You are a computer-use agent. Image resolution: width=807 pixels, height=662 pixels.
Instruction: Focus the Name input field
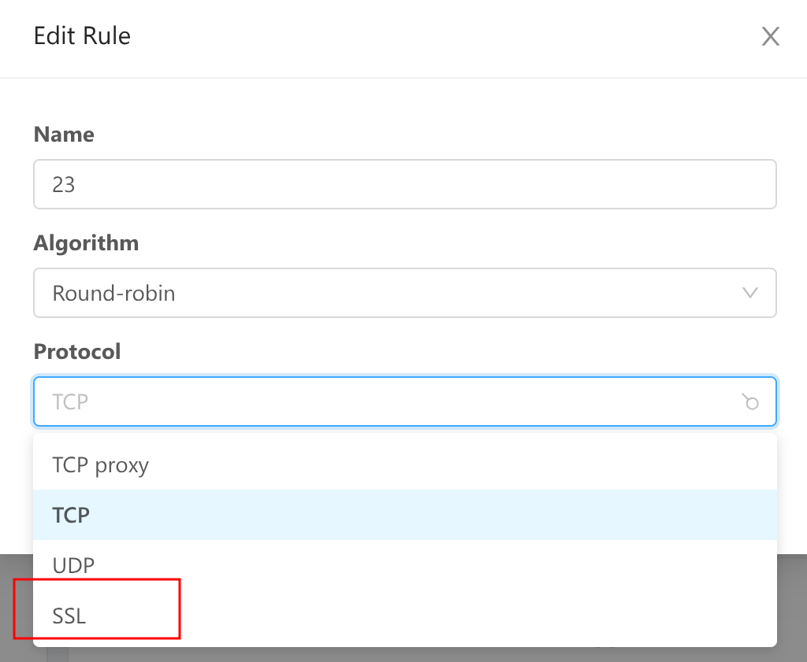click(404, 184)
